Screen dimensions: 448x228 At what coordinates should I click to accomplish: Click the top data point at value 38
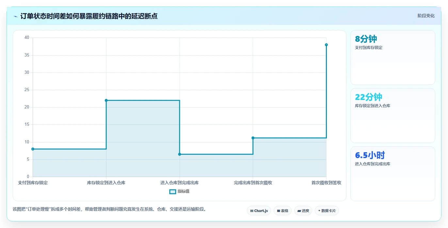(x=326, y=45)
